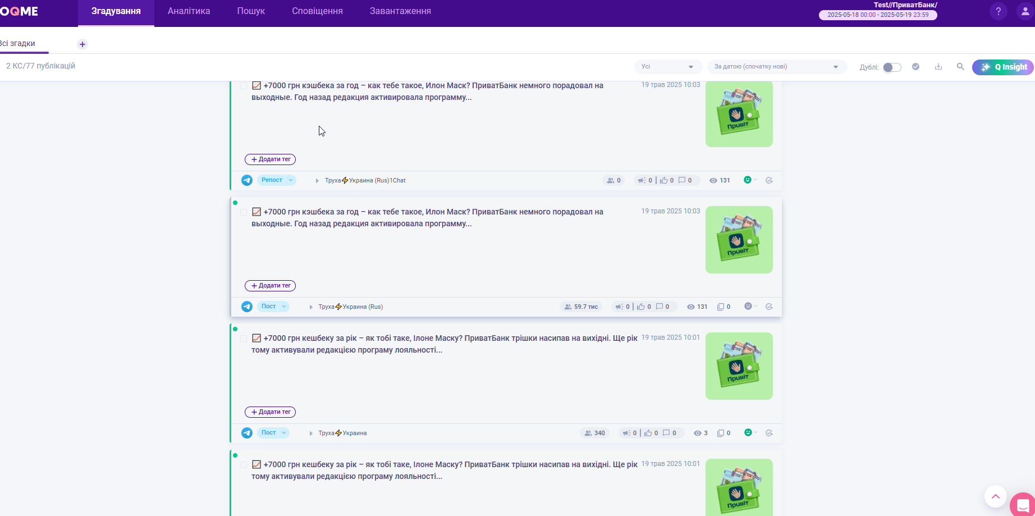Open the Завантаження tab

(x=400, y=11)
